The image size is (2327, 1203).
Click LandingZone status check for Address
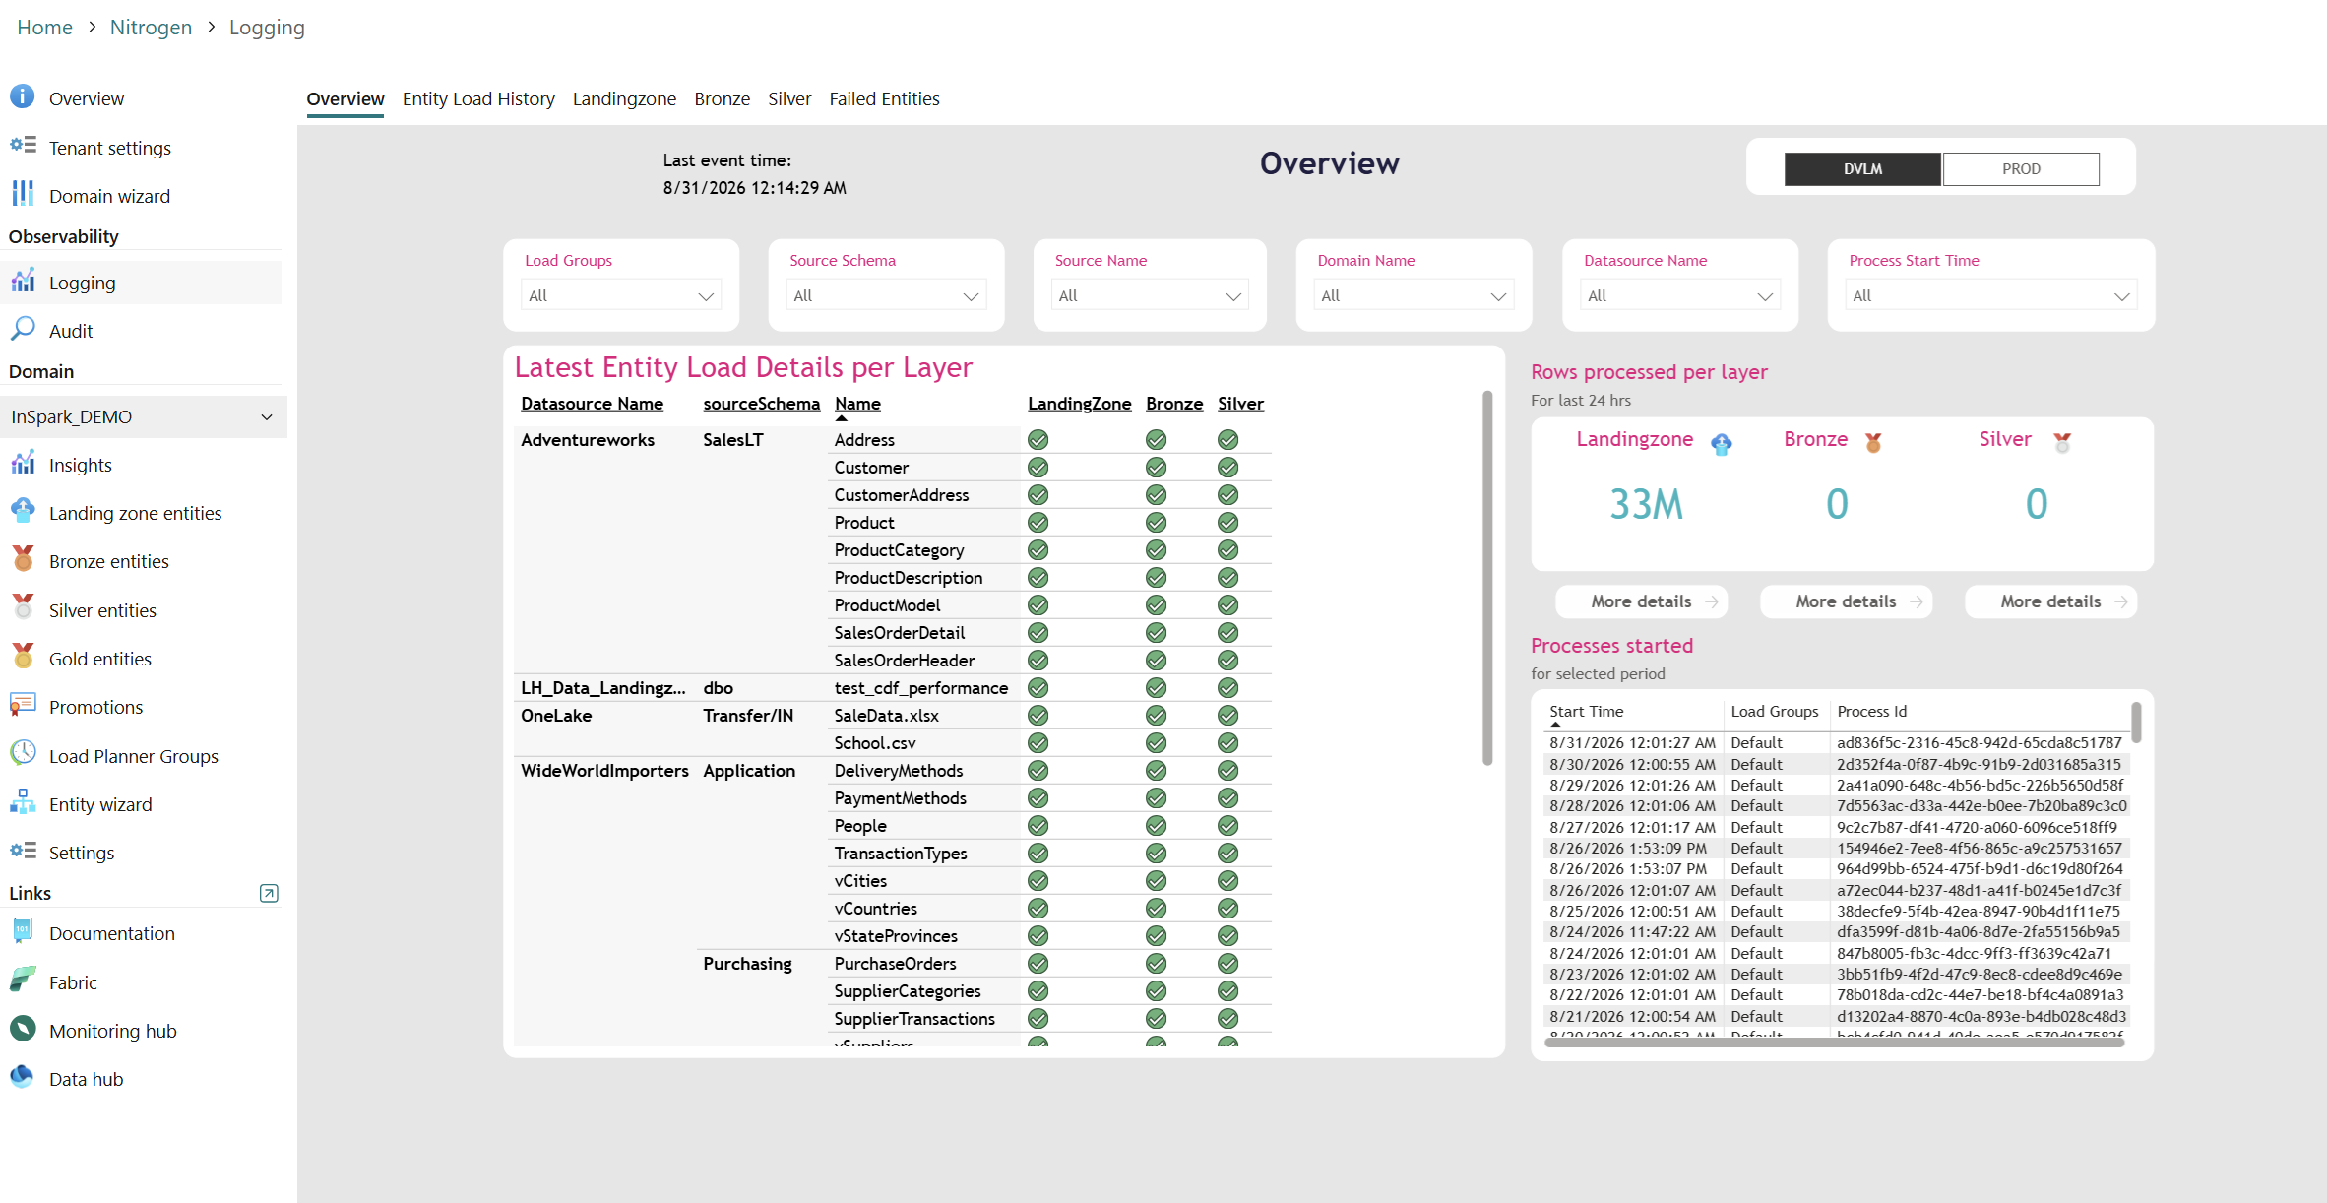tap(1038, 440)
